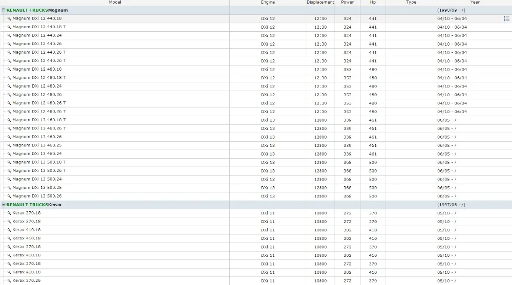Select model 'Magnum DXi 12 480.24' text

pyautogui.click(x=37, y=86)
